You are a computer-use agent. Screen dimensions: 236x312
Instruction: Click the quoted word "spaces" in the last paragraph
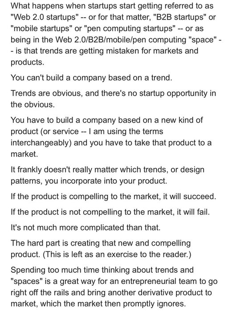pos(26,281)
